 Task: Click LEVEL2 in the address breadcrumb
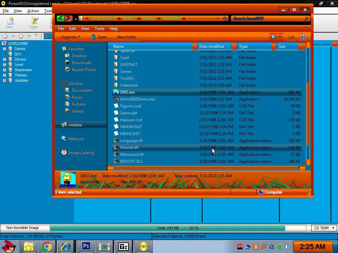(129, 18)
